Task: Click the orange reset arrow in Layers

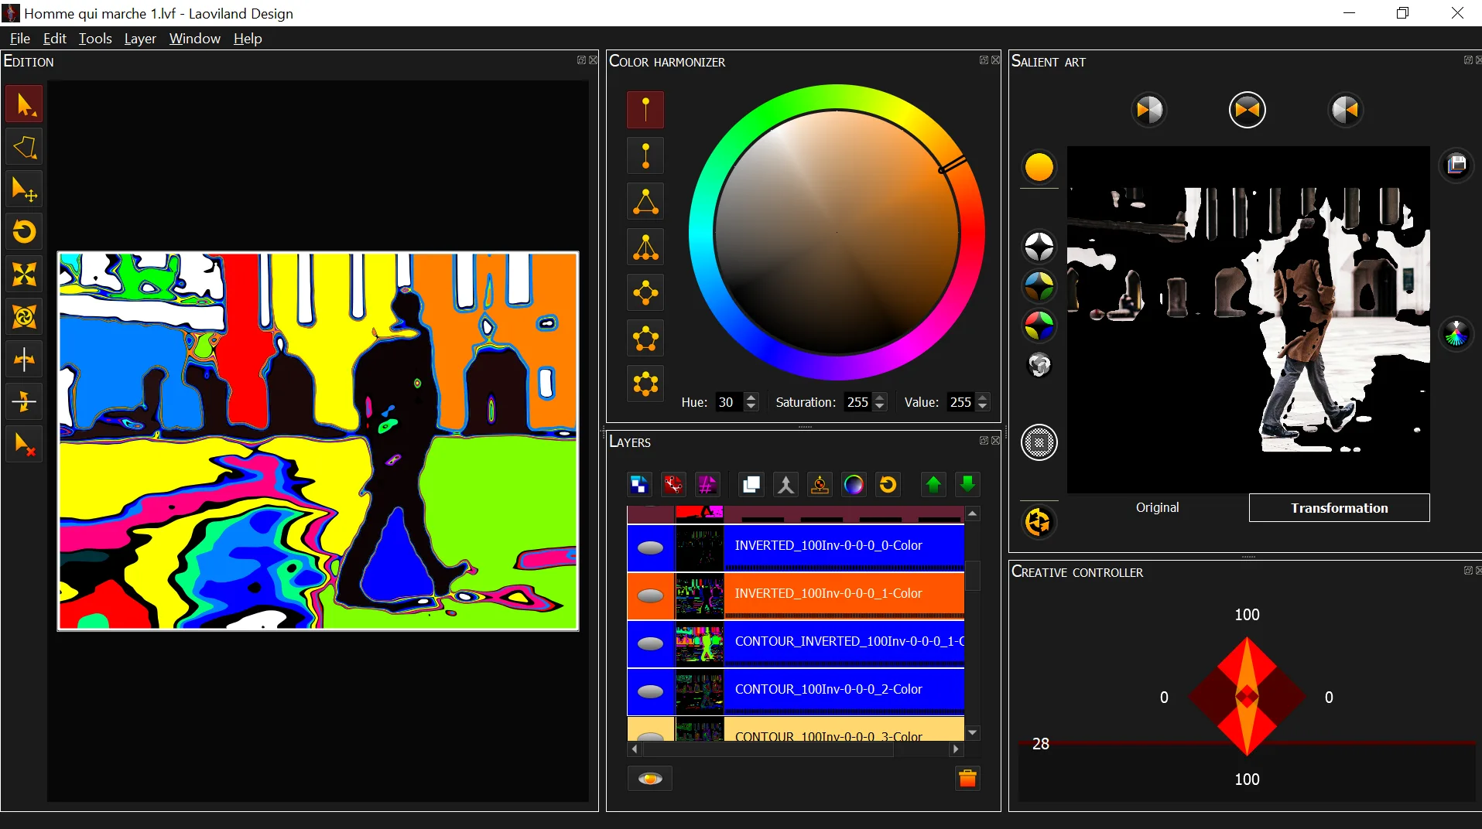Action: (x=888, y=485)
